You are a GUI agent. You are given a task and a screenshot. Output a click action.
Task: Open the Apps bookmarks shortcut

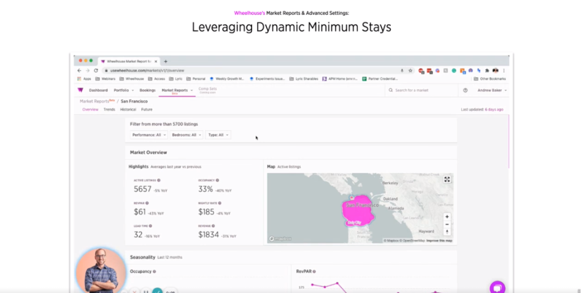(84, 78)
